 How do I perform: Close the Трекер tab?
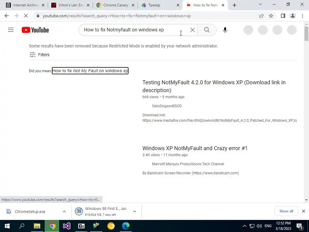pyautogui.click(x=178, y=5)
